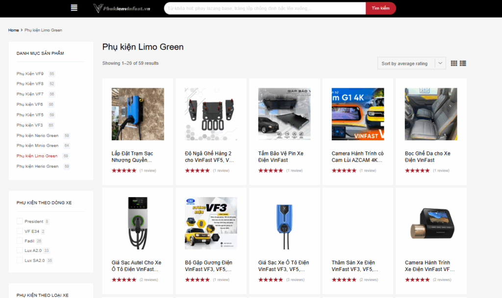Viewport: 502px width, 298px height.
Task: Open Lắp Đặt Trạm Sạc product image
Action: [x=138, y=114]
